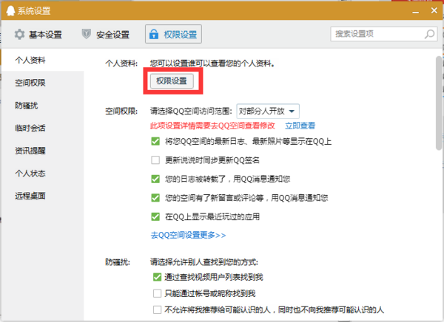Open the 基本设置 tab

click(38, 35)
